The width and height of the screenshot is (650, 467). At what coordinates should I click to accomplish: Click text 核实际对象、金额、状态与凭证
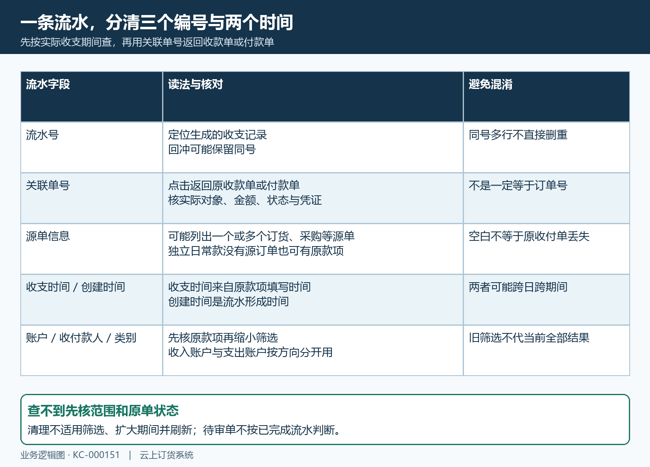click(x=245, y=200)
